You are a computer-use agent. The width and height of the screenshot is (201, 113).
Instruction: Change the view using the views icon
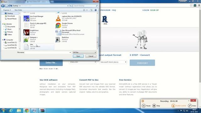click(84, 10)
